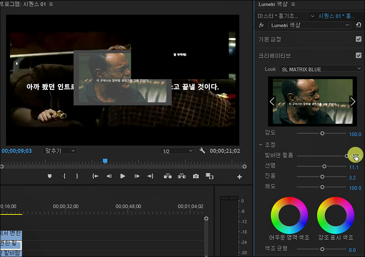The width and height of the screenshot is (365, 257).
Task: Open the Lumetri Color panel menu icon
Action: click(x=293, y=4)
